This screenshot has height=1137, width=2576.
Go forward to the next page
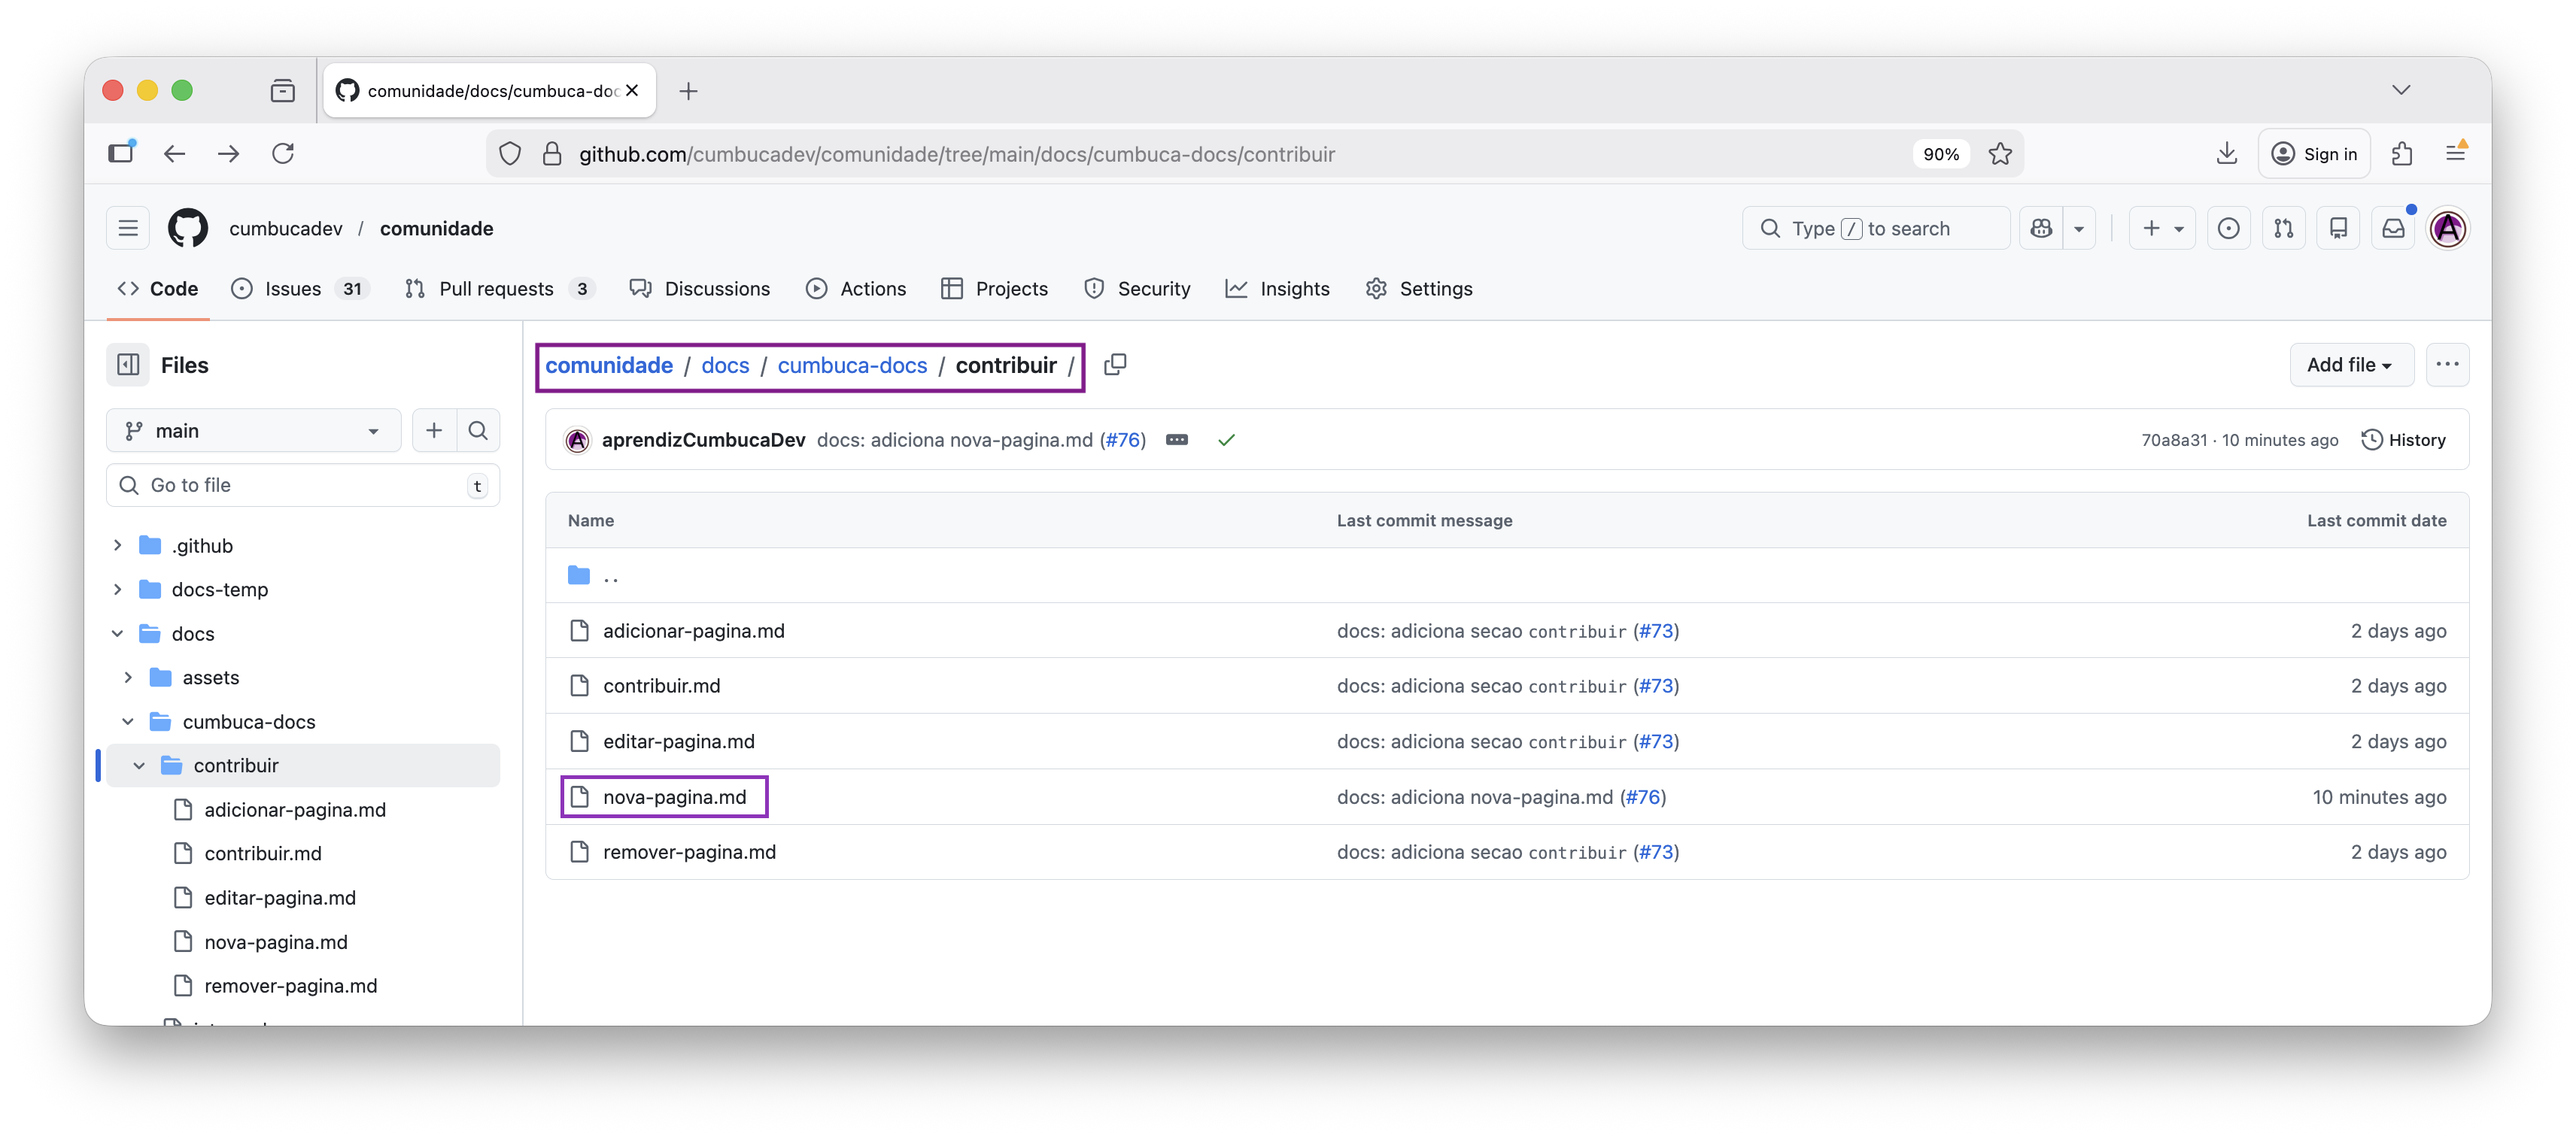(x=228, y=154)
